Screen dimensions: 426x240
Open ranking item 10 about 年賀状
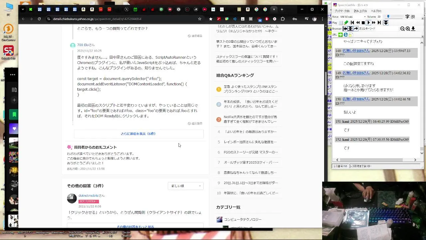pos(251,193)
